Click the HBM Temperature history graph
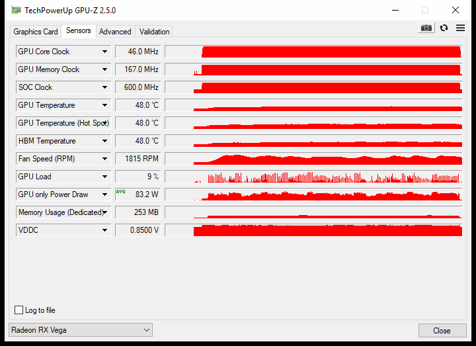The width and height of the screenshot is (476, 346). 313,141
